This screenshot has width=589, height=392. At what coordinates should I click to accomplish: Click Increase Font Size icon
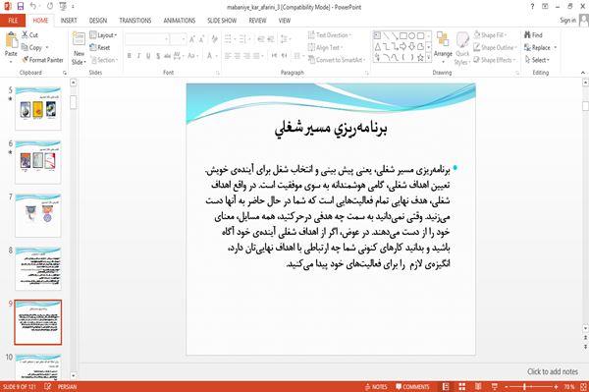(192, 39)
